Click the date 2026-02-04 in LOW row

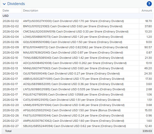point(10,37)
